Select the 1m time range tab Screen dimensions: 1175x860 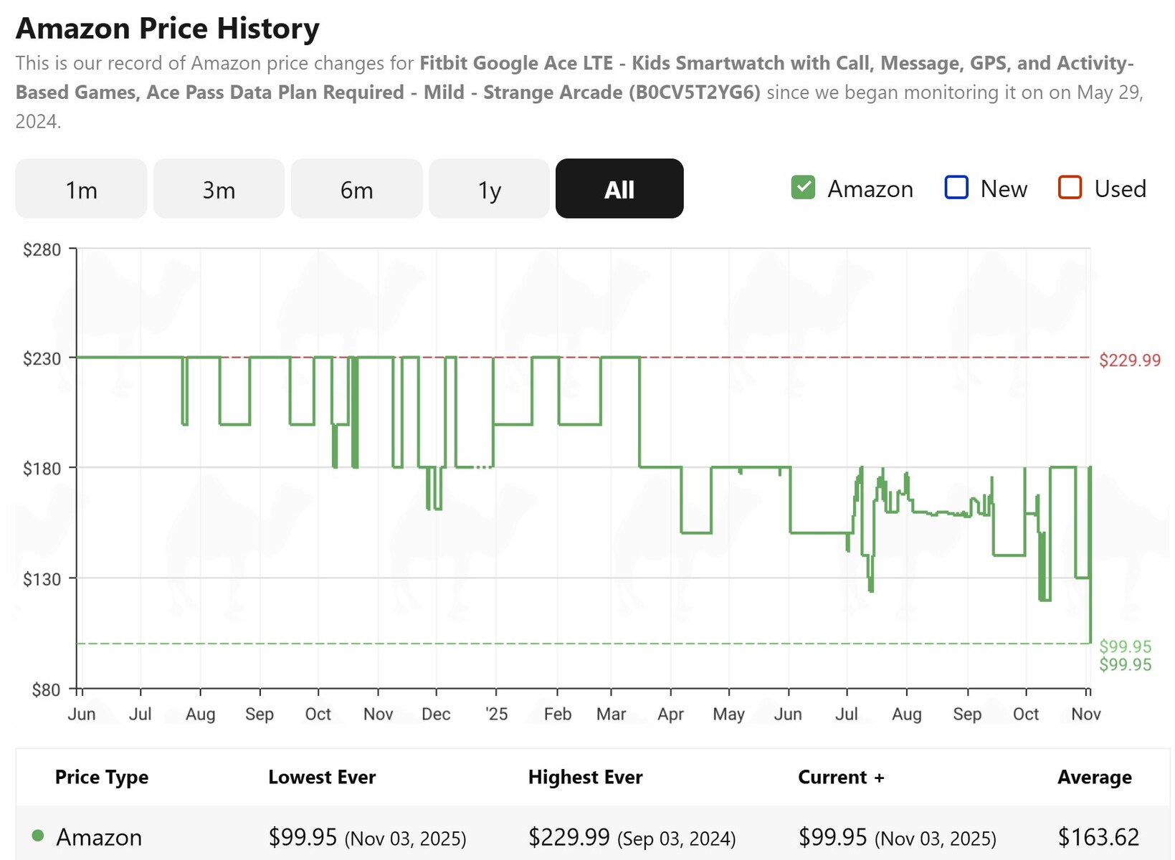(x=81, y=189)
